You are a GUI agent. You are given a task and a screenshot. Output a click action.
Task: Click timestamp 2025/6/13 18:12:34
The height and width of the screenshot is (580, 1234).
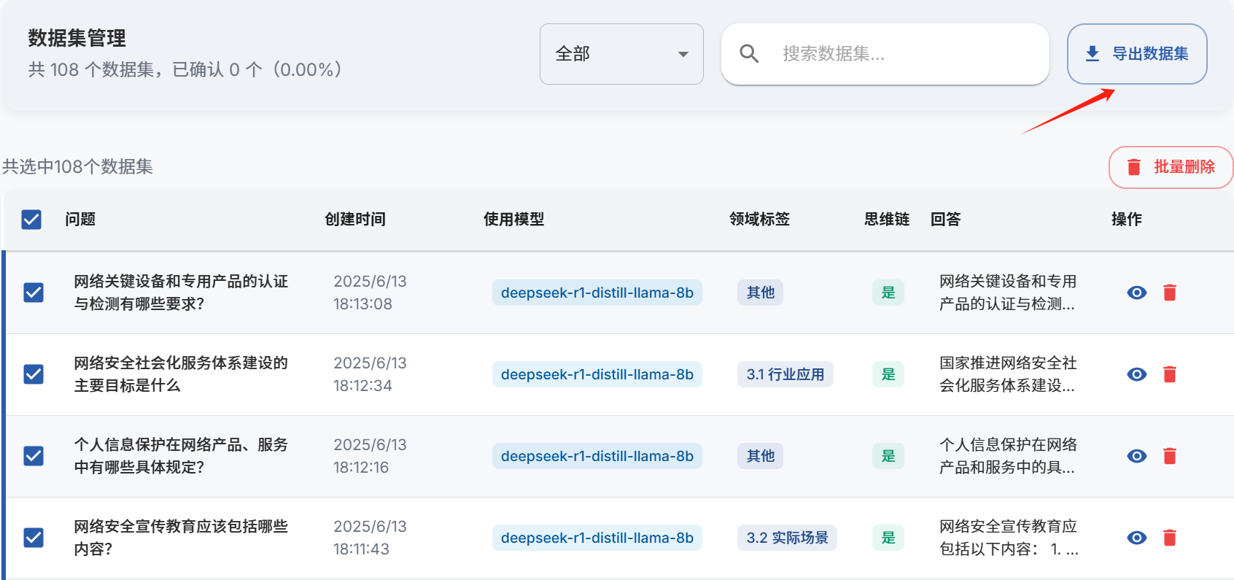point(370,374)
